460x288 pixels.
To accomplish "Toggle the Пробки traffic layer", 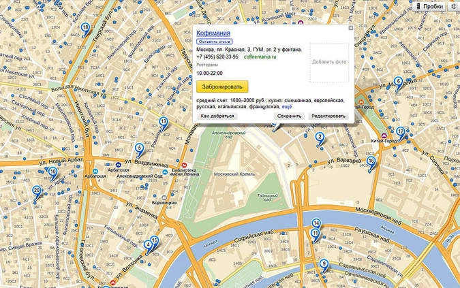I will (x=429, y=6).
